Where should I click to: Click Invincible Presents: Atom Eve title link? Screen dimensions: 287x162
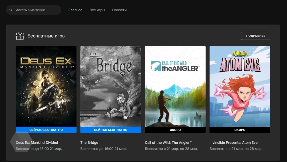pyautogui.click(x=233, y=143)
